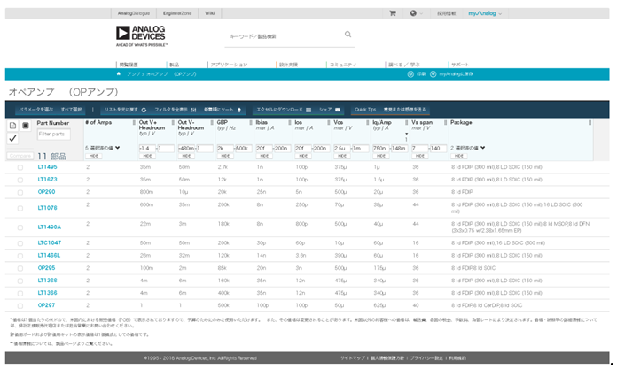617x369 pixels.
Task: Tick the checkbox for LT1490A
Action: tap(20, 227)
